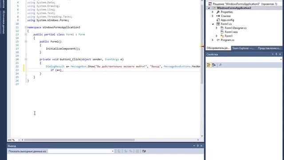284x160 pixels.
Task: Expand the Ссылки node arrow
Action: point(213,16)
